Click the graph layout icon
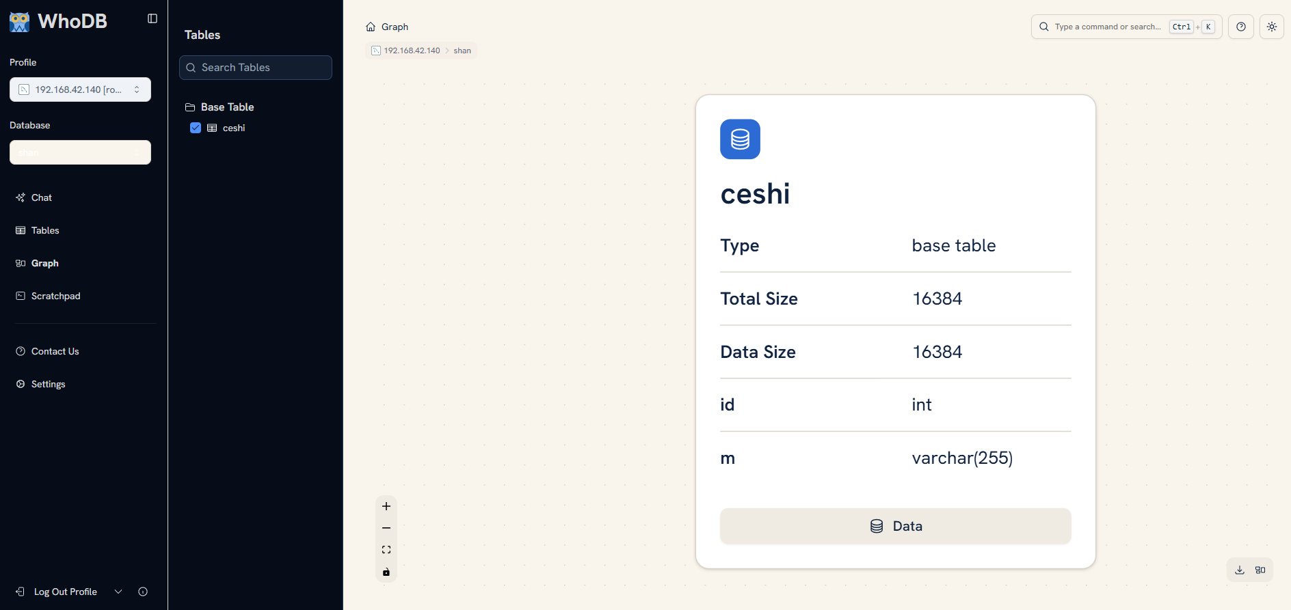1291x610 pixels. tap(1260, 570)
